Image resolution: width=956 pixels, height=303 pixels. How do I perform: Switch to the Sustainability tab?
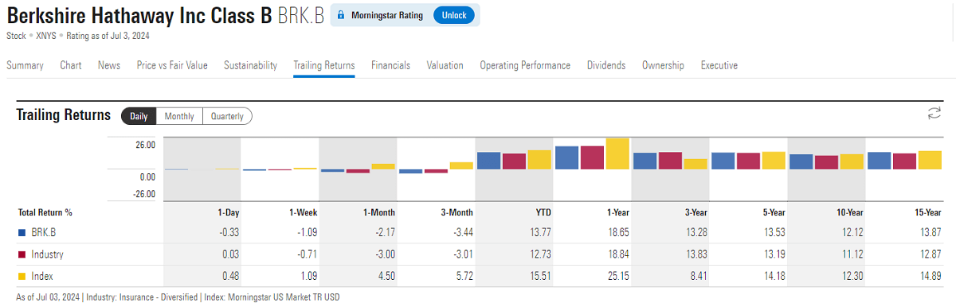click(250, 65)
